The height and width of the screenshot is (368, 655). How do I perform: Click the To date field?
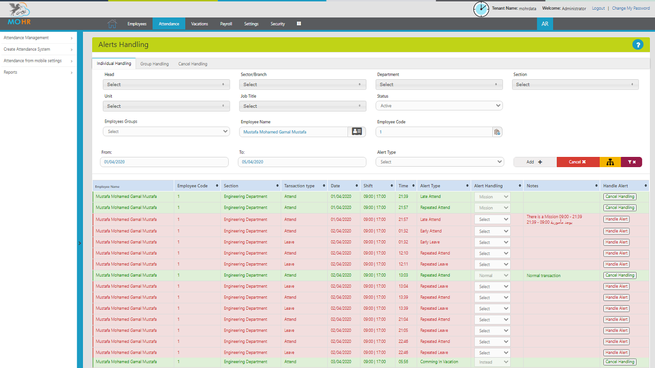click(302, 162)
